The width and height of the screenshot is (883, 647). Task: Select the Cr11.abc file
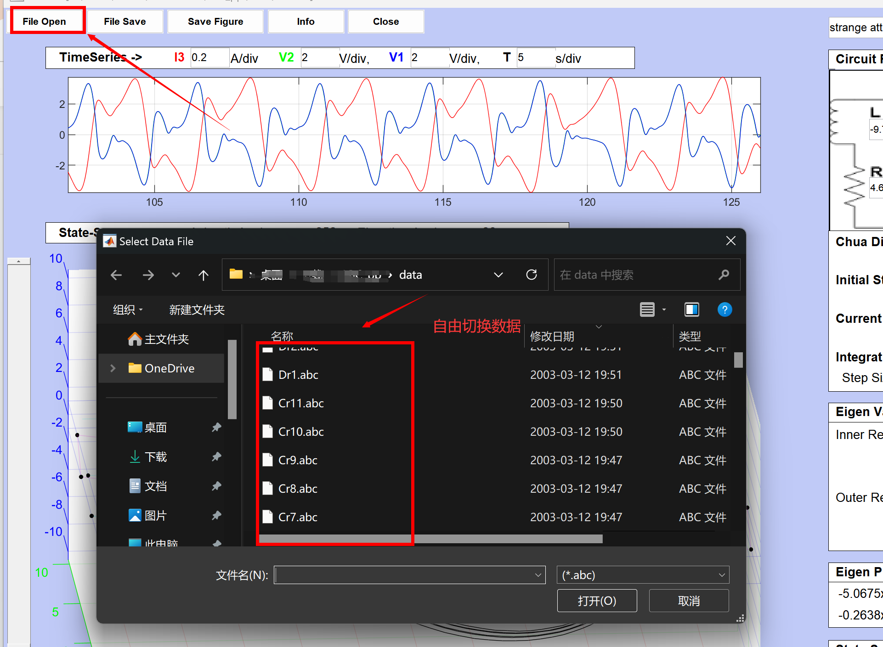(x=301, y=403)
